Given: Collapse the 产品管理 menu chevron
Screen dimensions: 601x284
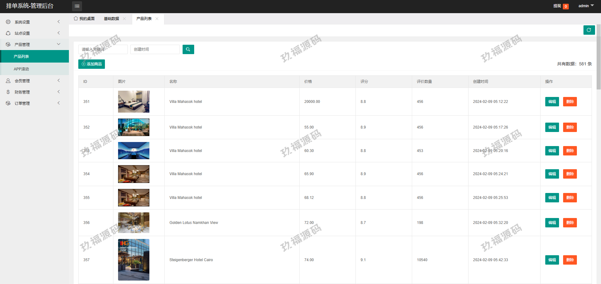Looking at the screenshot, I should click(59, 44).
